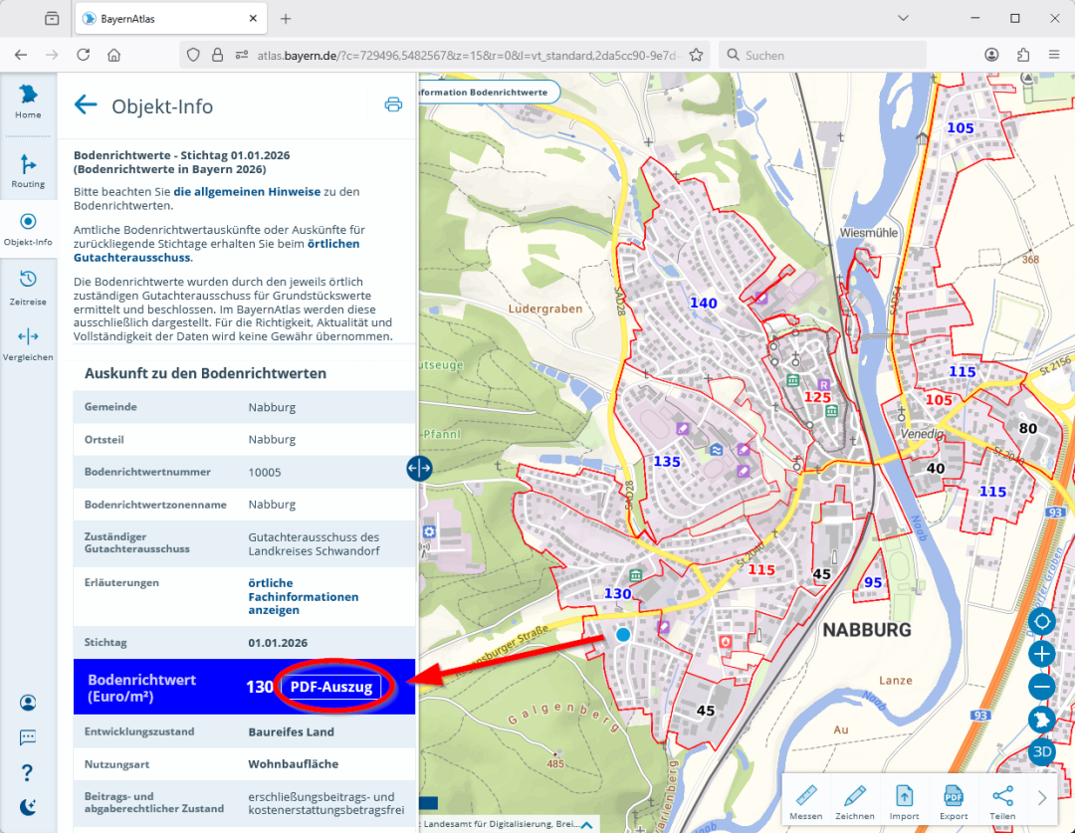This screenshot has height=833, width=1075.
Task: Click the 140 Bodenrichtwert zone label
Action: tap(704, 303)
